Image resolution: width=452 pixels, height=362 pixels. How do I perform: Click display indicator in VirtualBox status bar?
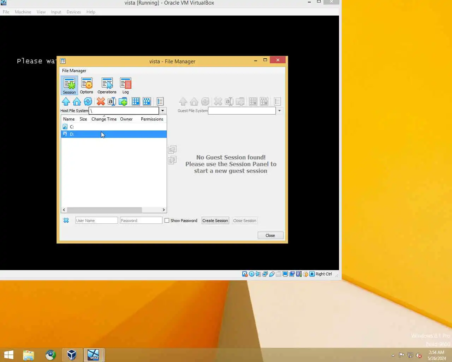285,274
